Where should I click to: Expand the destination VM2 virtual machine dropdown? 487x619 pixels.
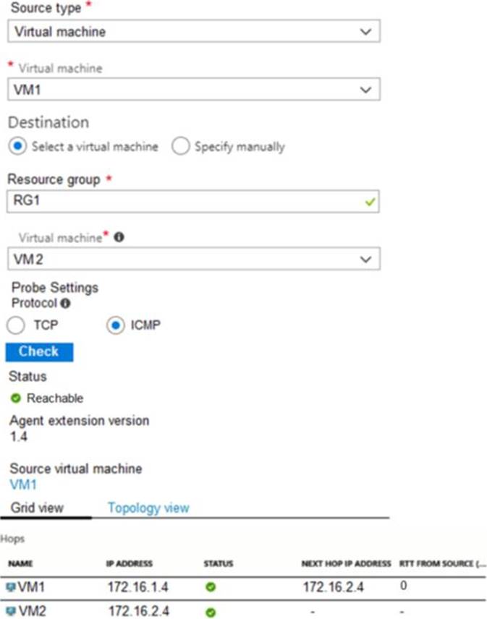(193, 259)
